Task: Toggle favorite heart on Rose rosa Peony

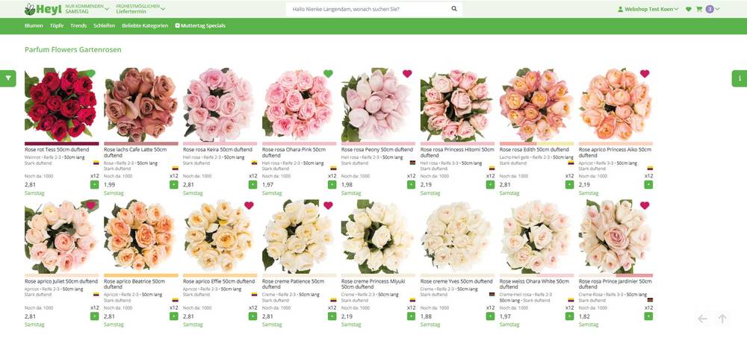Action: 407,74
